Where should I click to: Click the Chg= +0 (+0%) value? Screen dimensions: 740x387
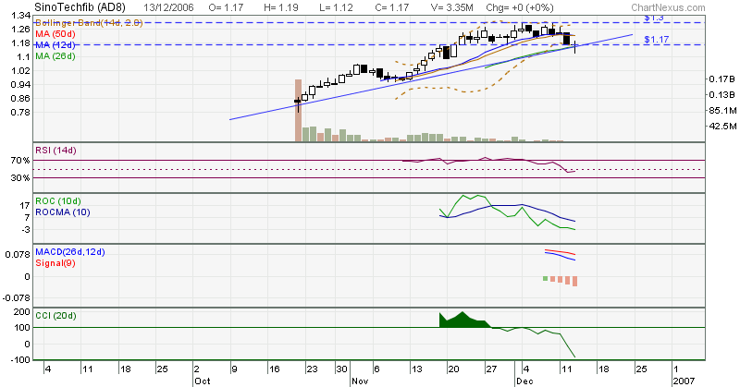(520, 7)
